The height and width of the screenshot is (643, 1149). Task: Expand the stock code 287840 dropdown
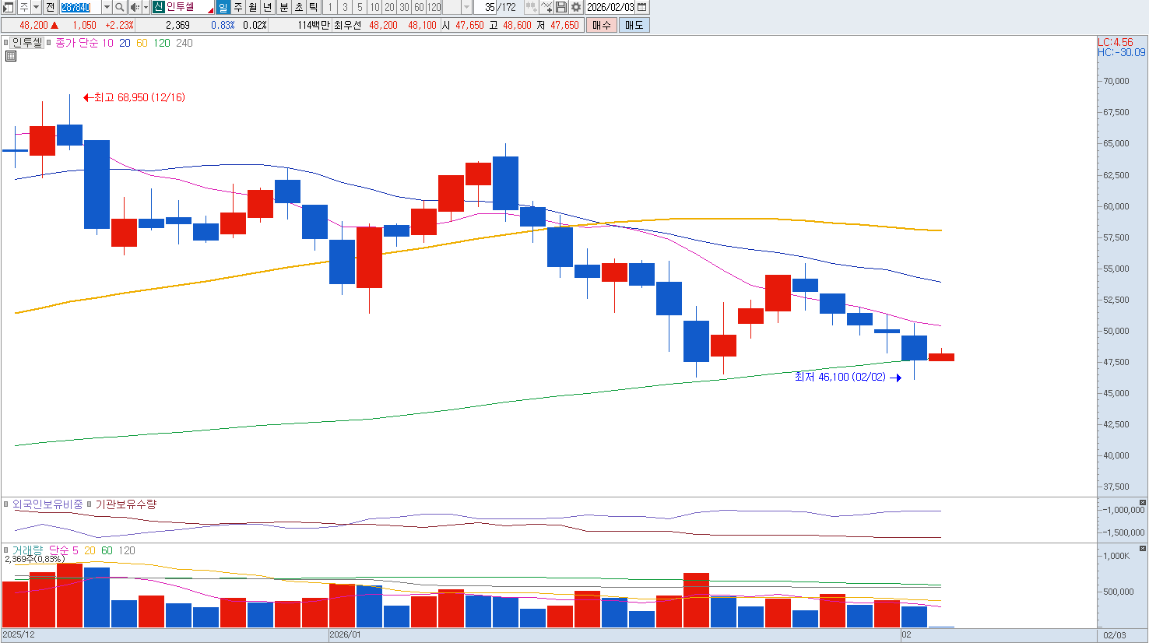[107, 7]
